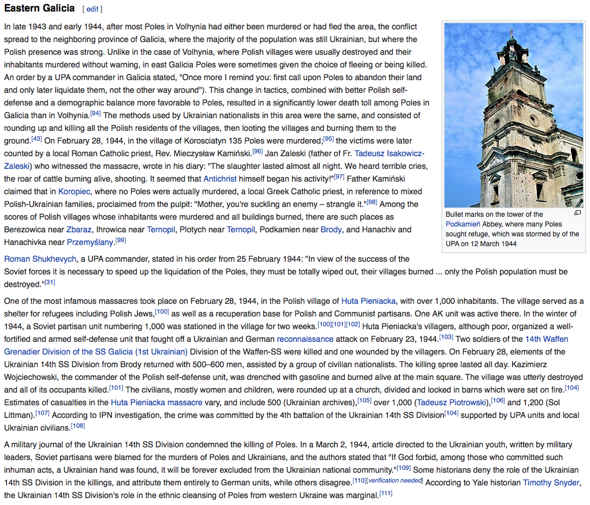Open the Roman Shukhevych link

[40, 259]
